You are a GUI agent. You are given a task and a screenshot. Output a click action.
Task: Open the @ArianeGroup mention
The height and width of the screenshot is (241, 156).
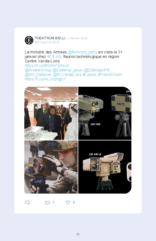(x=38, y=70)
